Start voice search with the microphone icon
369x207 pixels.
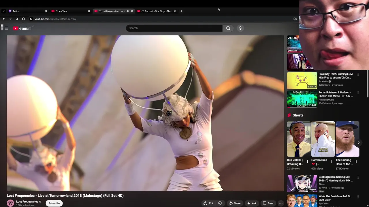pos(240,28)
